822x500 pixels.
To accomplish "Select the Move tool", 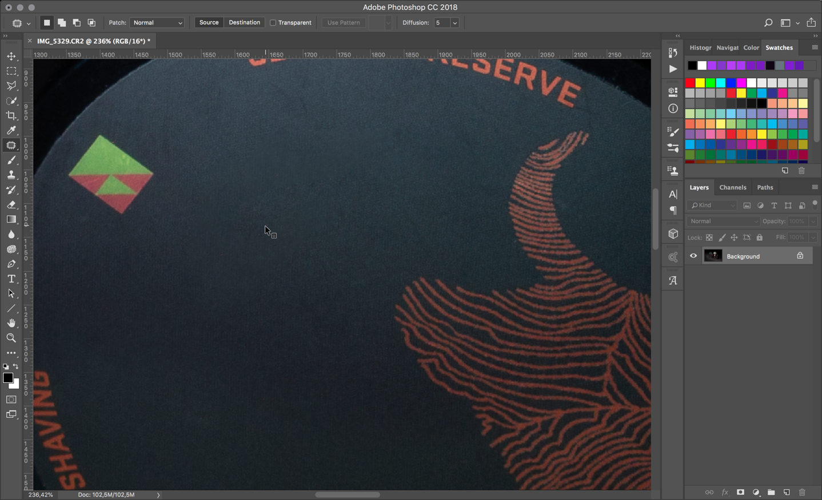I will pyautogui.click(x=11, y=57).
